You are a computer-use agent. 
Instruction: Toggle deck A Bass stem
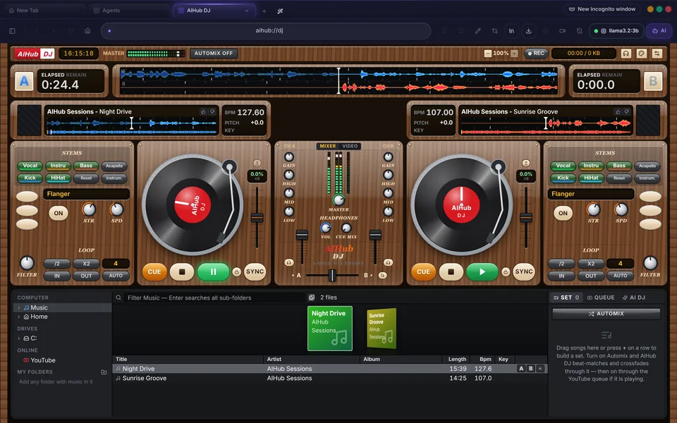tap(86, 166)
